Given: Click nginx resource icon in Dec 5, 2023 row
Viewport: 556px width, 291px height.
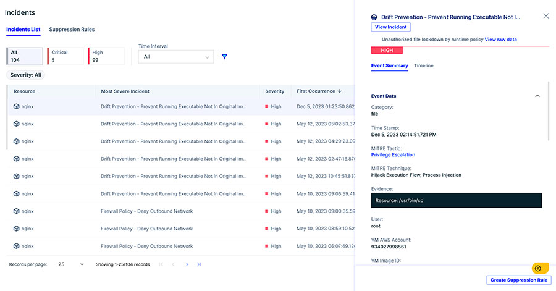Looking at the screenshot, I should click(x=16, y=106).
